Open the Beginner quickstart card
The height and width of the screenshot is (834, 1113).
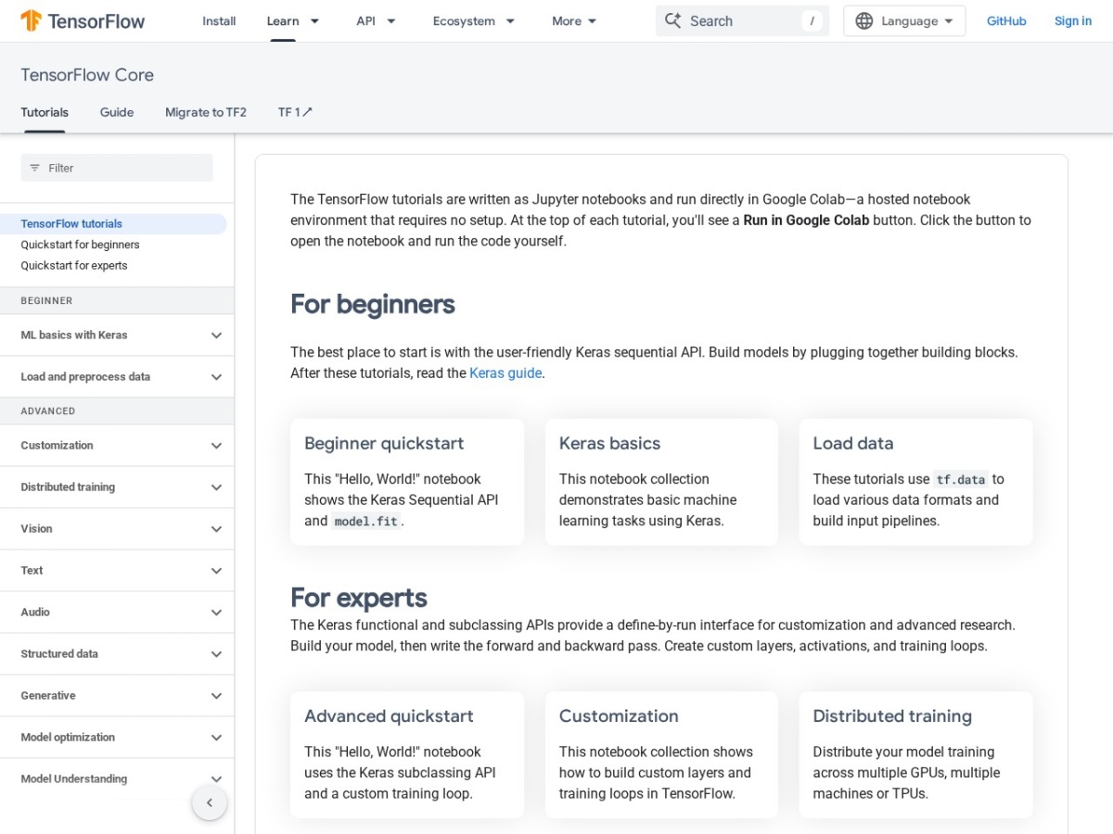(x=407, y=482)
